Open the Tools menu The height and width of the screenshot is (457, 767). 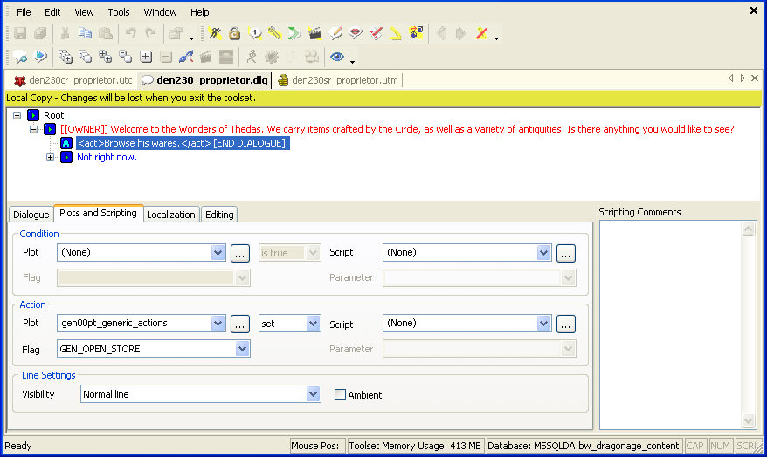(x=119, y=12)
